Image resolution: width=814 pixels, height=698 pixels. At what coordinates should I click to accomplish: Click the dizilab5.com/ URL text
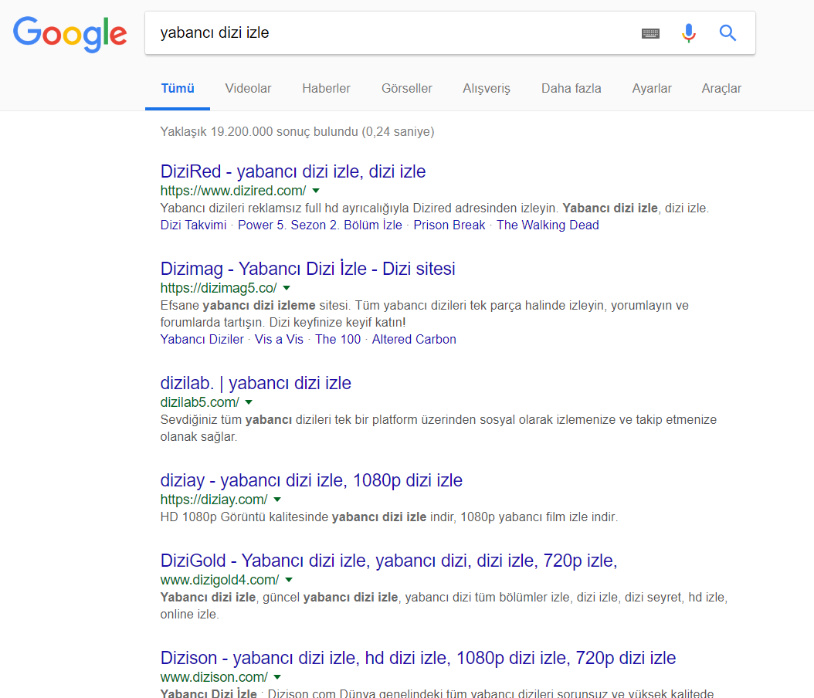pyautogui.click(x=200, y=402)
